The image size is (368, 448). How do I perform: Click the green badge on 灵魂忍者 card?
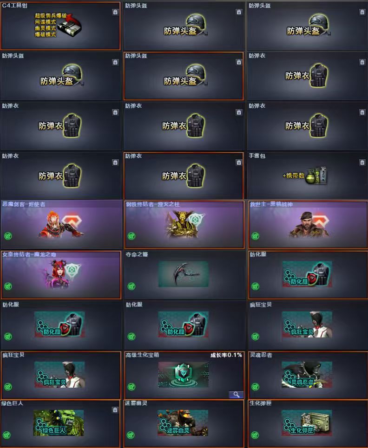pos(255,387)
